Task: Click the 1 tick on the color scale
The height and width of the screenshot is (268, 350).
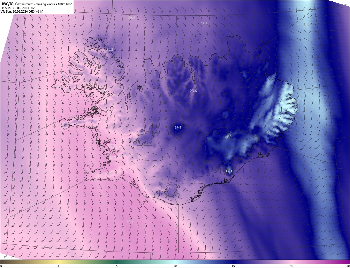Action: point(59,266)
